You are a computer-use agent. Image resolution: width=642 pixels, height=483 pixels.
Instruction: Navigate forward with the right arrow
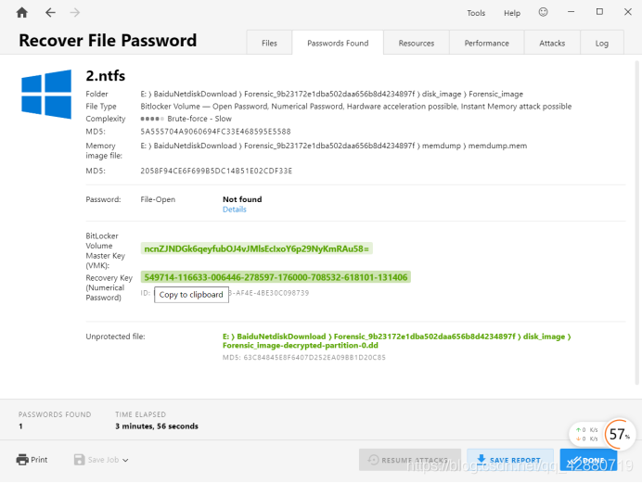coord(74,13)
